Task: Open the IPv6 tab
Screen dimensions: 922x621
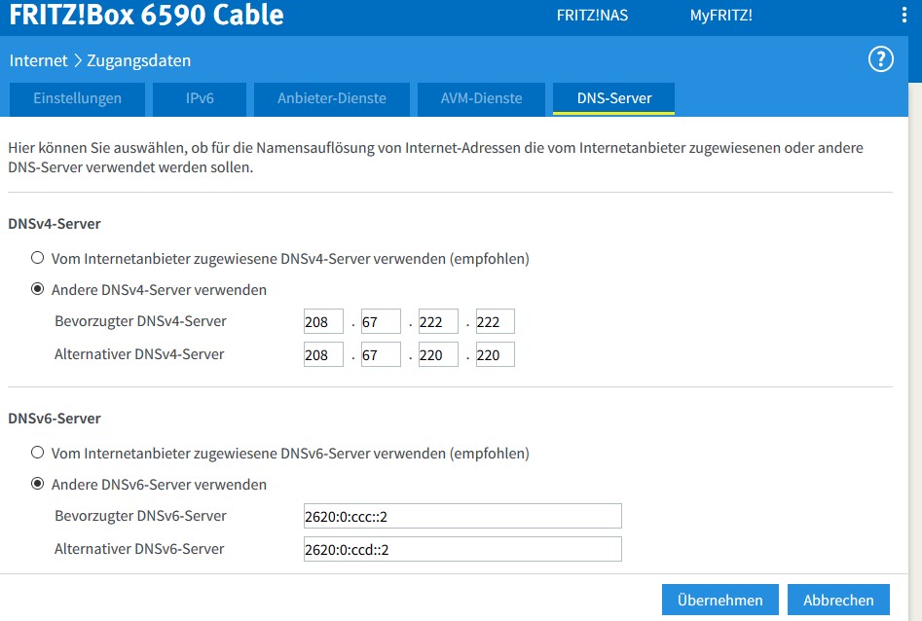Action: (x=200, y=98)
